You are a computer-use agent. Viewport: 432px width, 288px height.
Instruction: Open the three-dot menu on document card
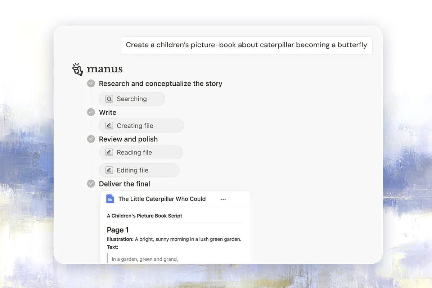click(223, 199)
